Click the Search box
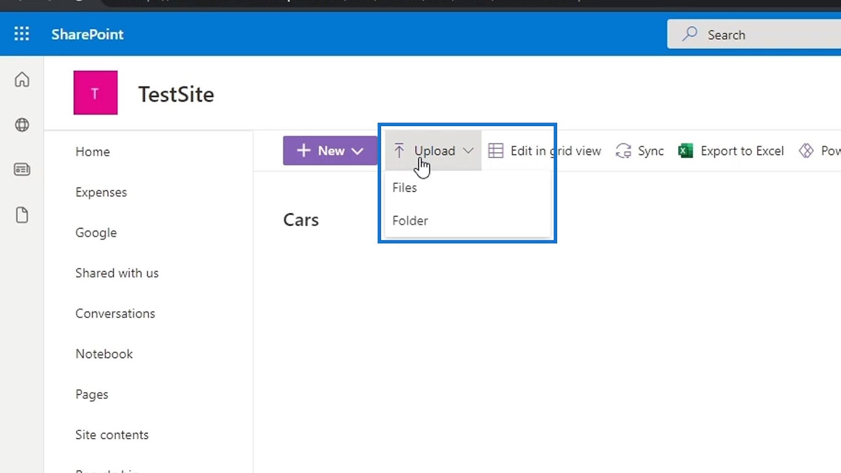This screenshot has height=473, width=841. (754, 35)
